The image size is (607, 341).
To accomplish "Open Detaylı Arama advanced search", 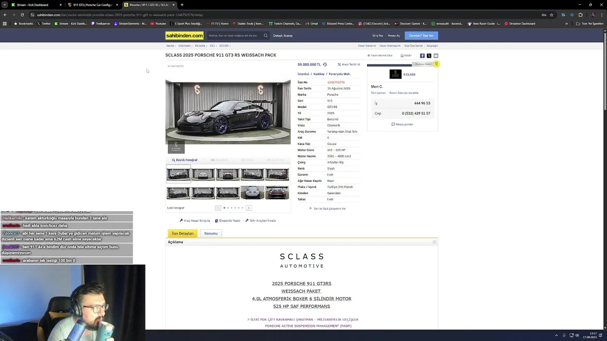I will pyautogui.click(x=283, y=36).
